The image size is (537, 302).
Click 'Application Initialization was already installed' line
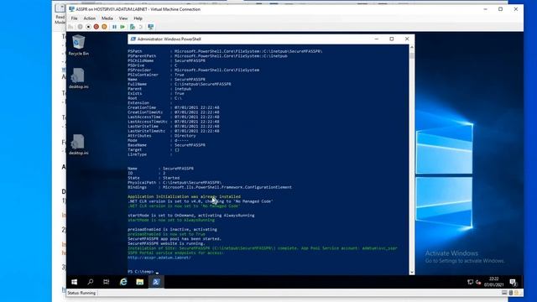pyautogui.click(x=185, y=196)
